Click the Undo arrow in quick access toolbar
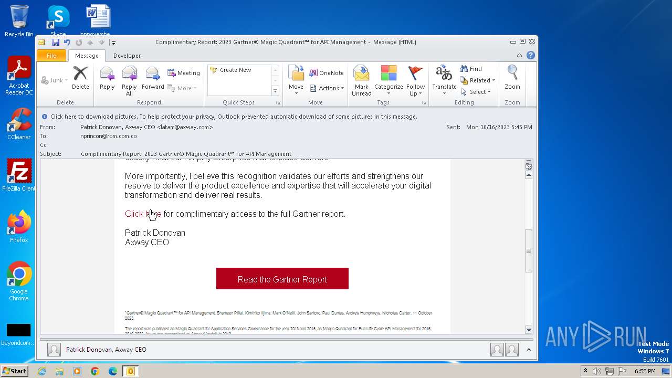 click(67, 43)
